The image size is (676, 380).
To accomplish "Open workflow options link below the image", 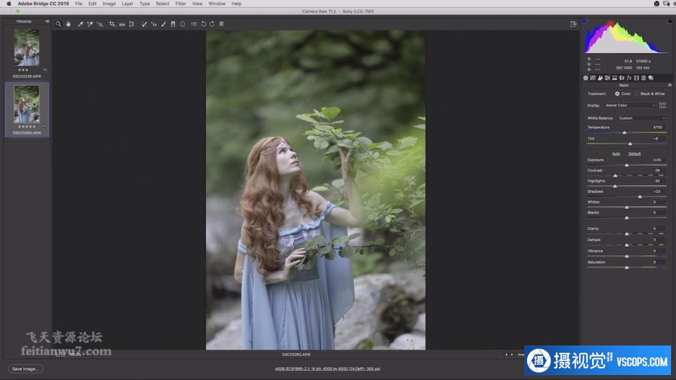I will [x=327, y=369].
